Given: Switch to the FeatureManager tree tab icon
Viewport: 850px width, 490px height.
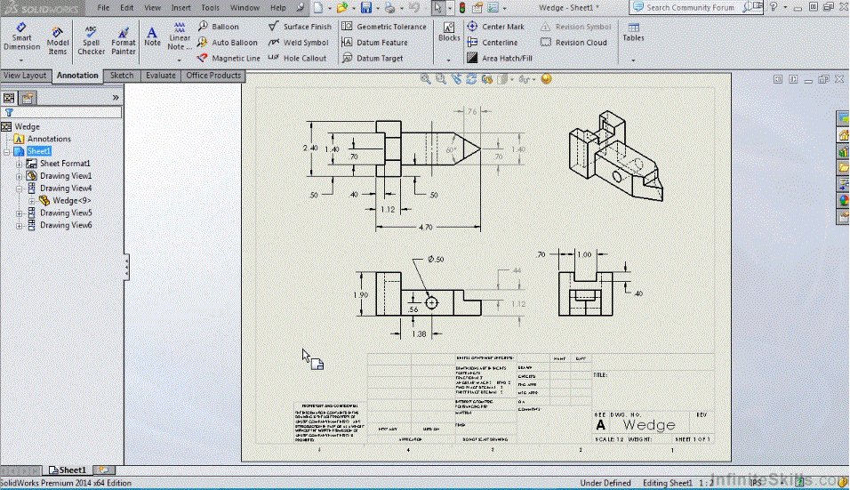Looking at the screenshot, I should [x=9, y=98].
